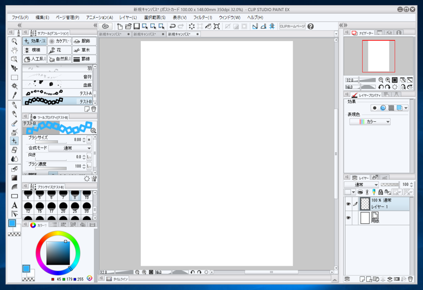Open the ファイル(F) menu

pyautogui.click(x=20, y=17)
